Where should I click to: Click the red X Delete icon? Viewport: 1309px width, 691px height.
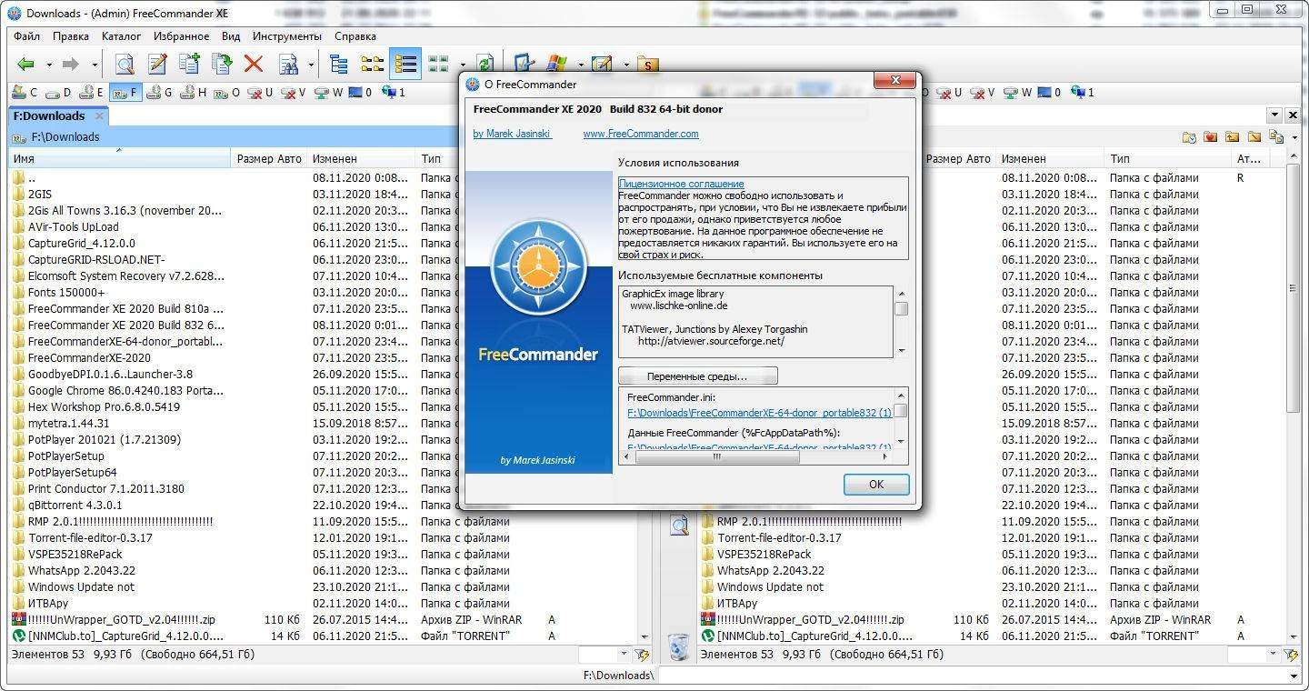(253, 65)
